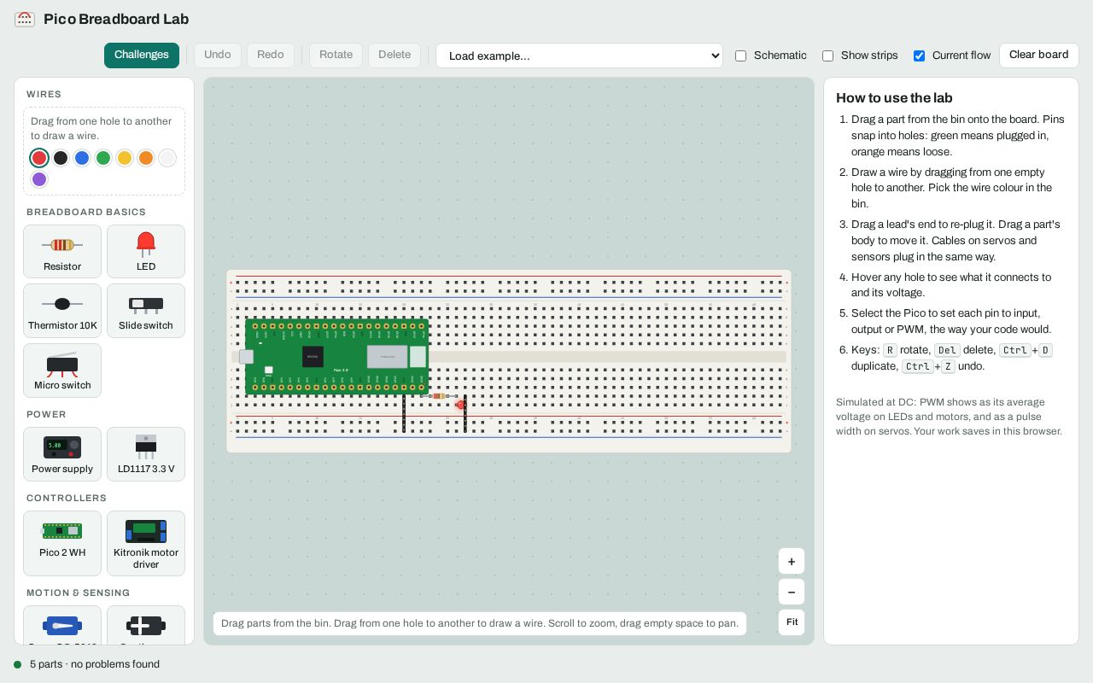Fit the board to view

(x=792, y=622)
